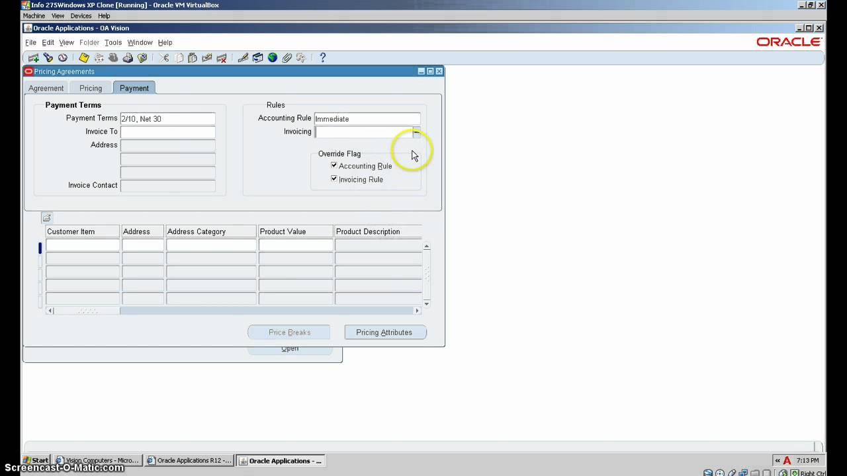Click the Window Help question mark icon
847x476 pixels.
tap(322, 58)
